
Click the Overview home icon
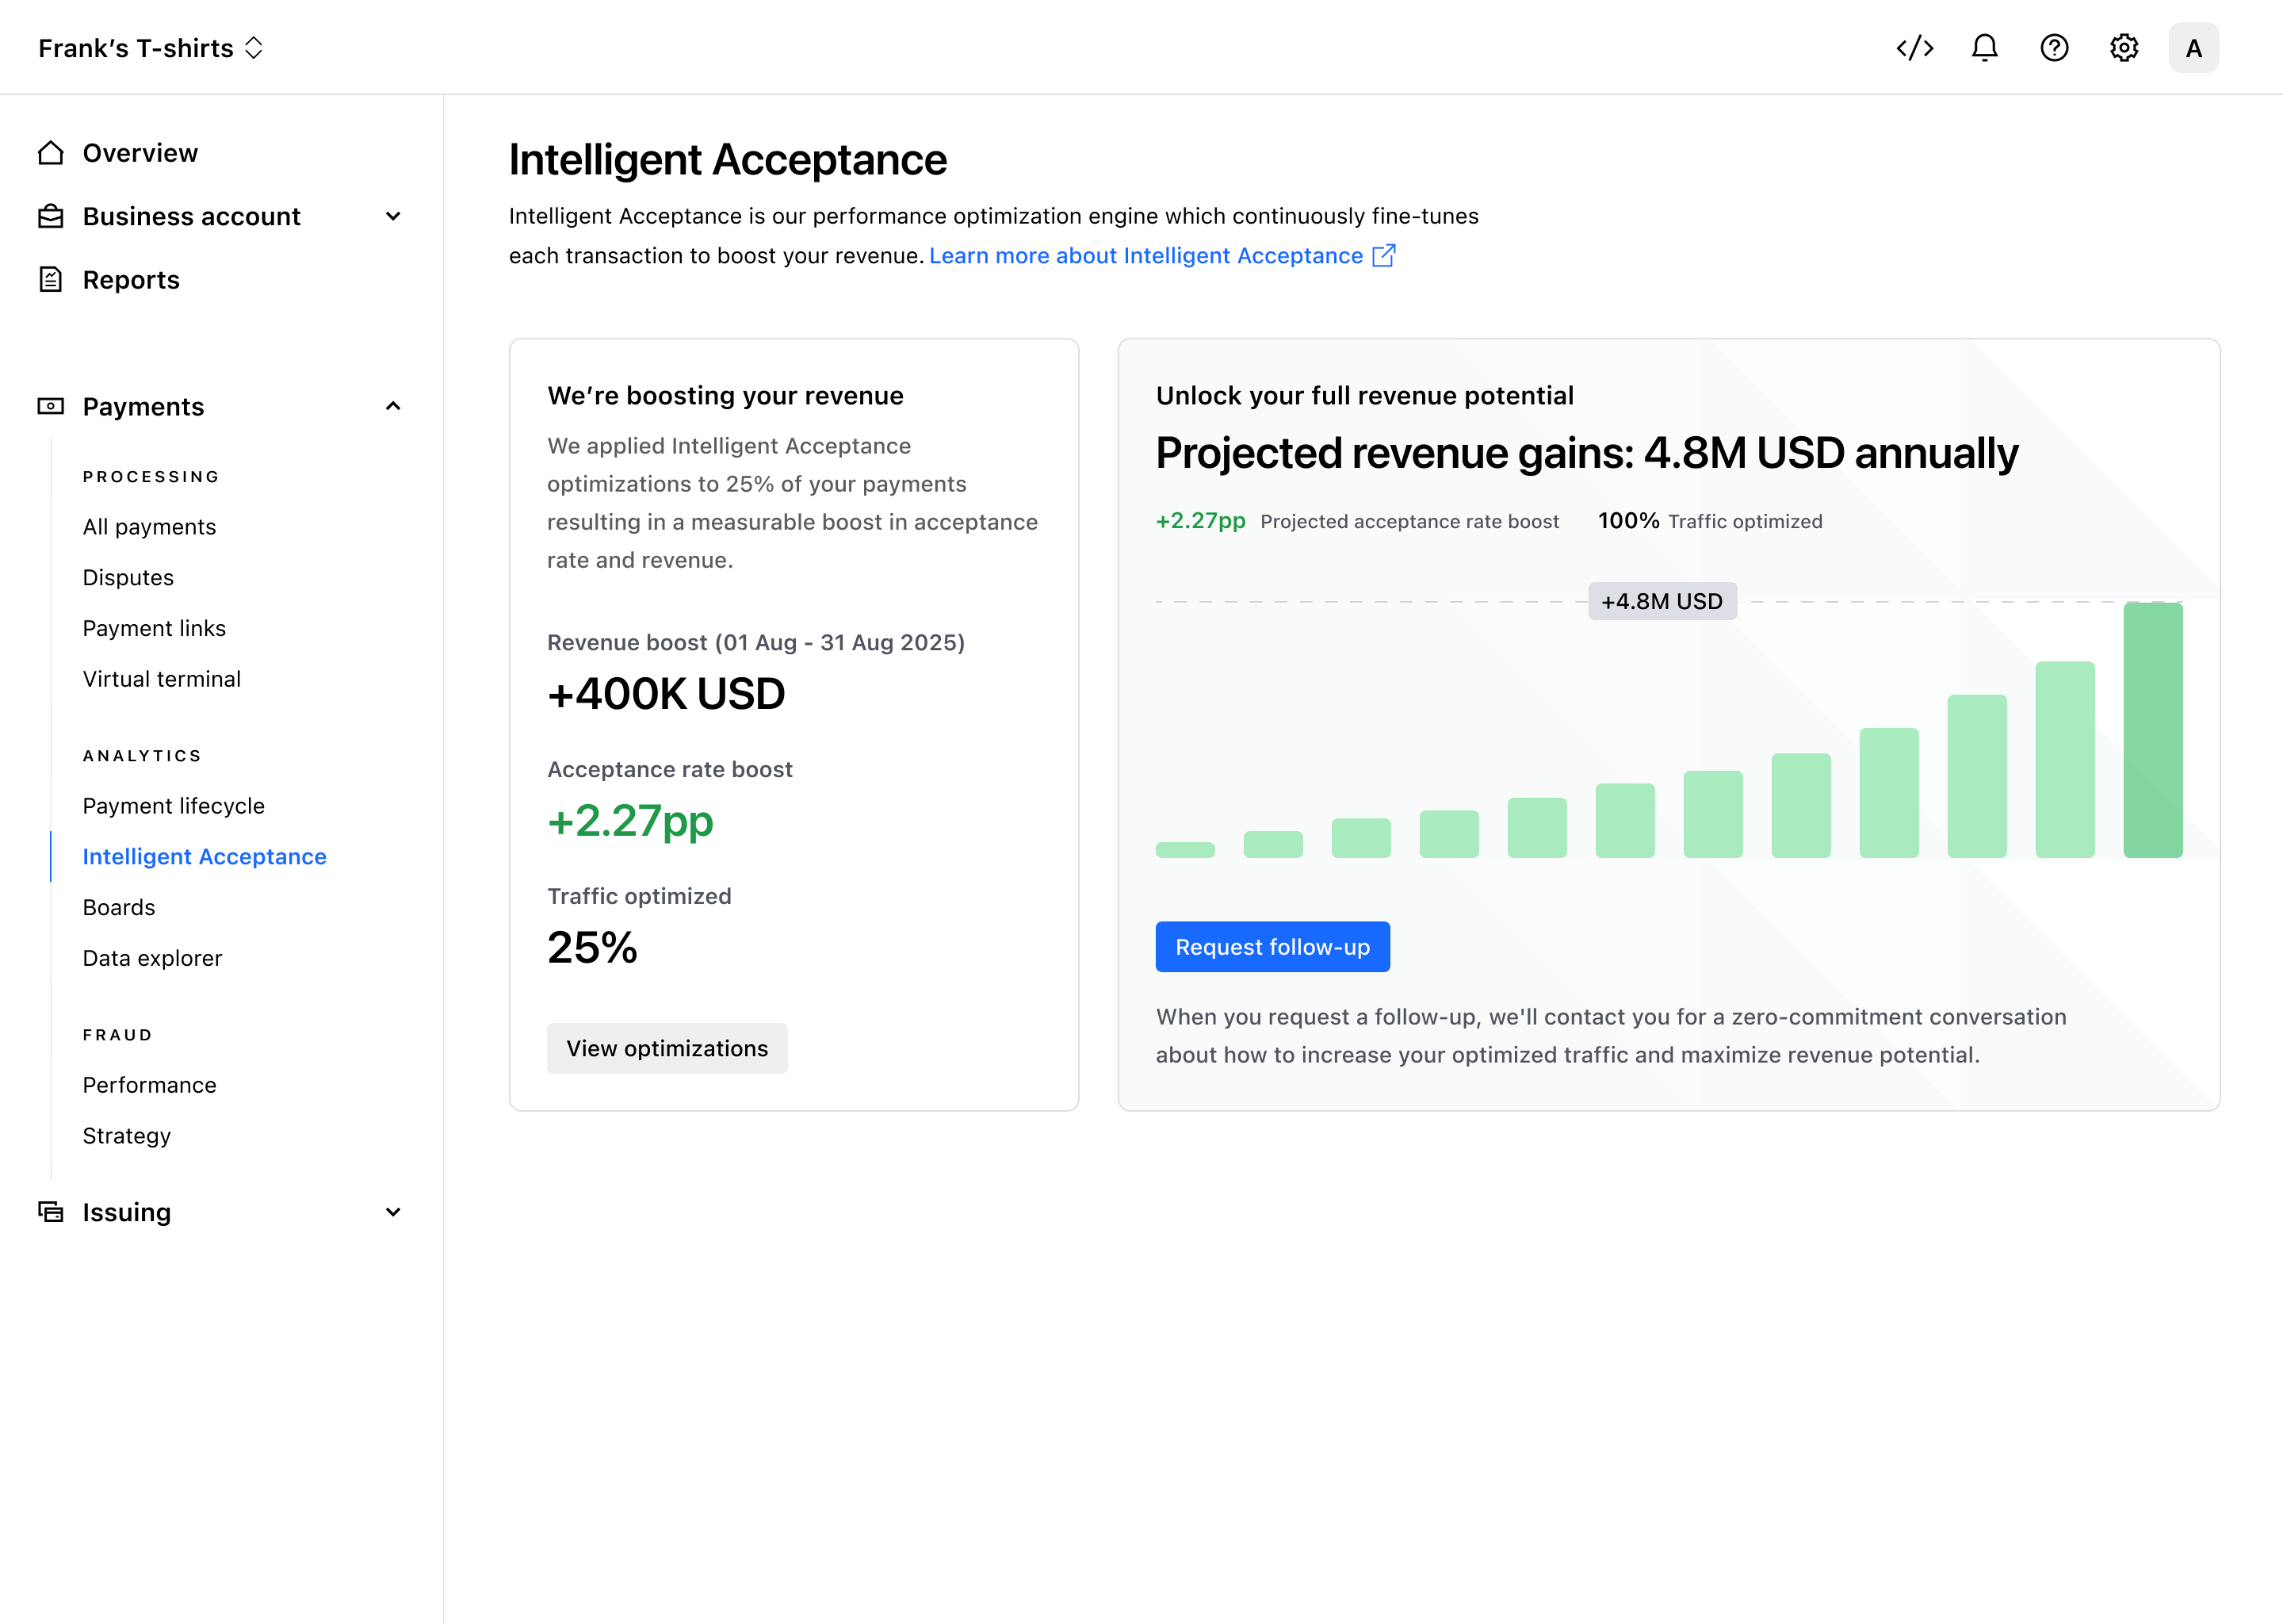(51, 153)
